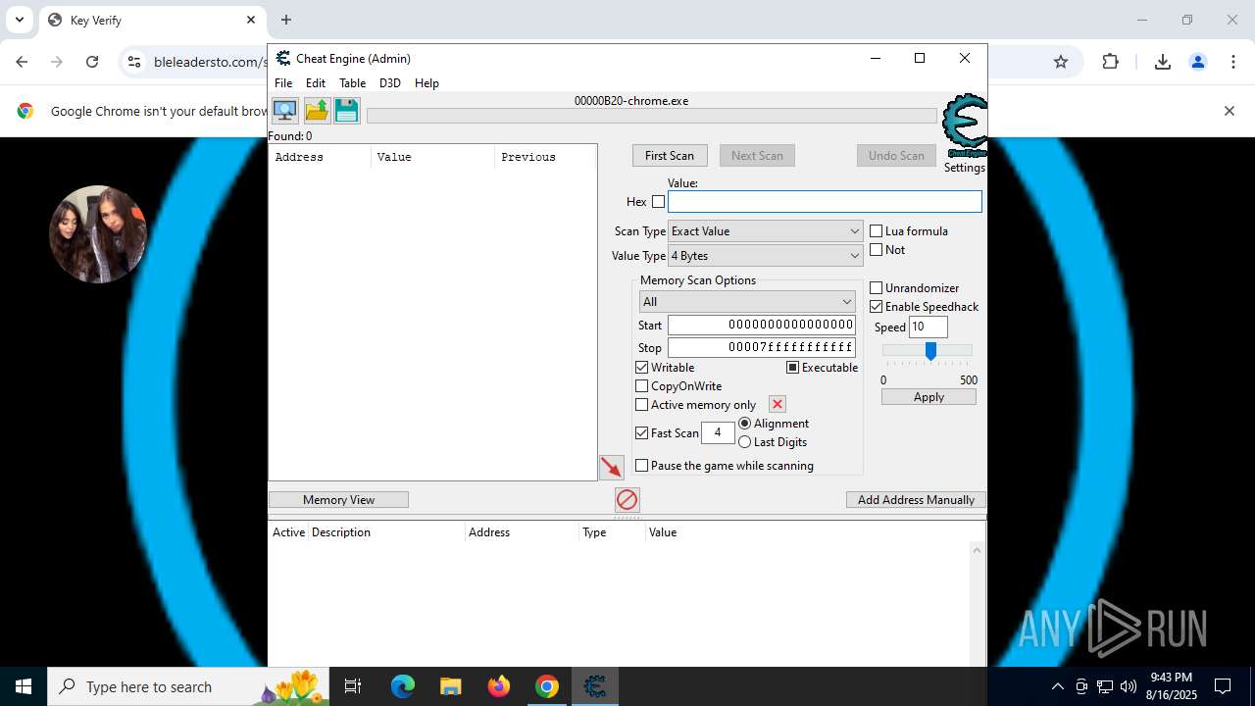This screenshot has width=1255, height=706.
Task: Click Add Address Manually button
Action: (x=916, y=500)
